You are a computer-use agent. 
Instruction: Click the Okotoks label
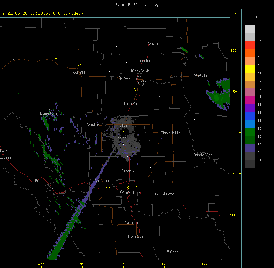tap(131, 223)
